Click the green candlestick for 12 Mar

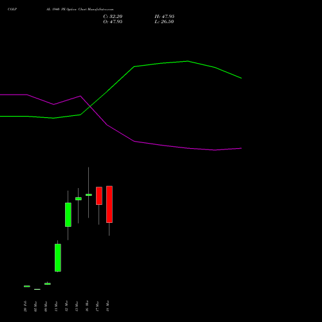click(68, 214)
